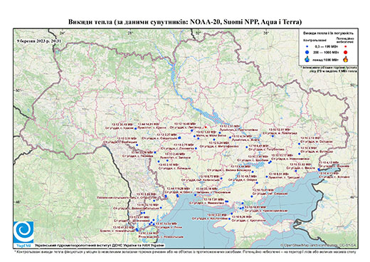Click the 32° longitude label at top

tap(198, 33)
